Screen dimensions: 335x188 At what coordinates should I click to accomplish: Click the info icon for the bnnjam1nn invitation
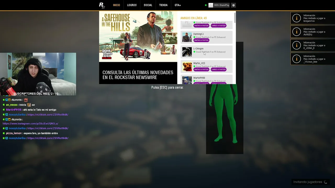(x=297, y=18)
